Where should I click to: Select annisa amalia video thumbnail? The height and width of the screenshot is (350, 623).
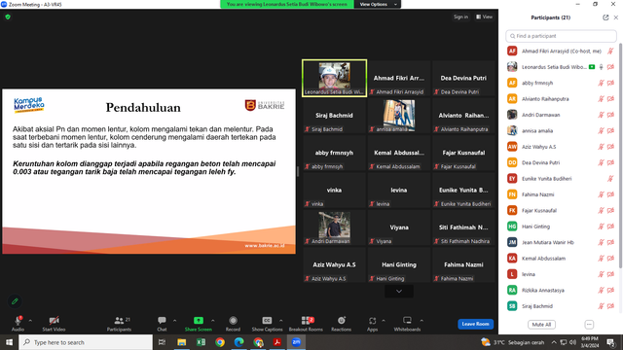[x=399, y=115]
